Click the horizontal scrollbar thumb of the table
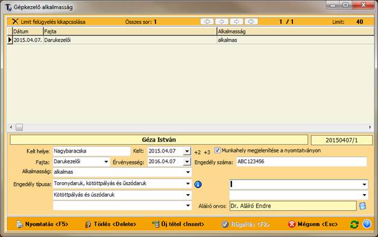The height and width of the screenshot is (237, 378). point(19,127)
